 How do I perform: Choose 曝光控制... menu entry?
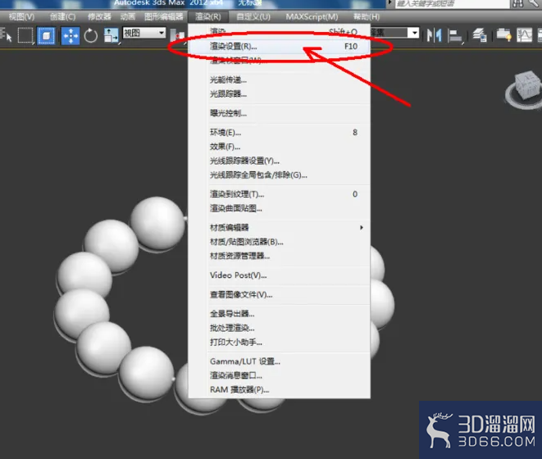[280, 113]
